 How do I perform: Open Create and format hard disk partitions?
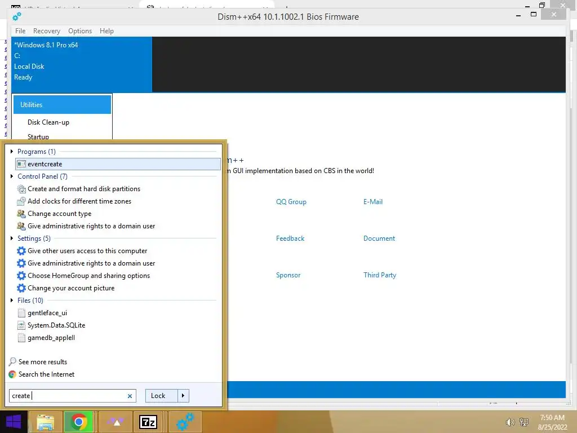pos(84,189)
